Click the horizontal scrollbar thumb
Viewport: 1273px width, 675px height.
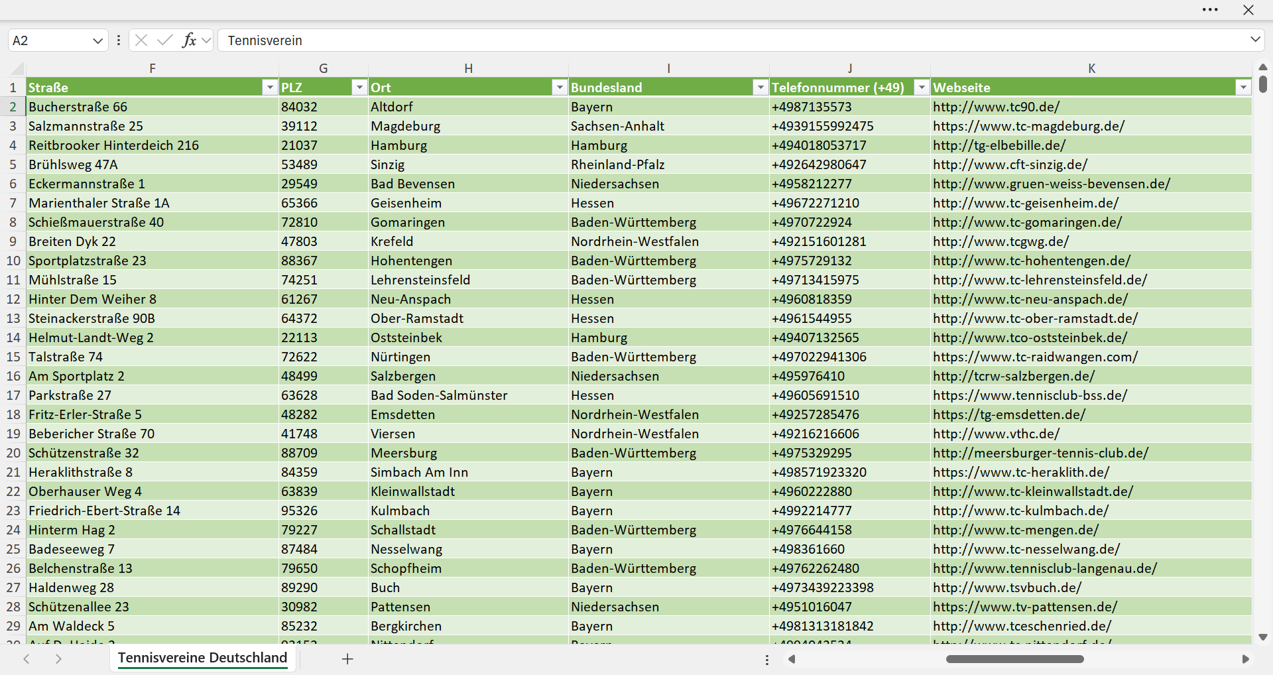[x=1014, y=659]
